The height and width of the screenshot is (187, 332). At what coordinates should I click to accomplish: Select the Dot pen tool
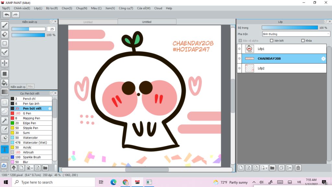tap(5, 53)
